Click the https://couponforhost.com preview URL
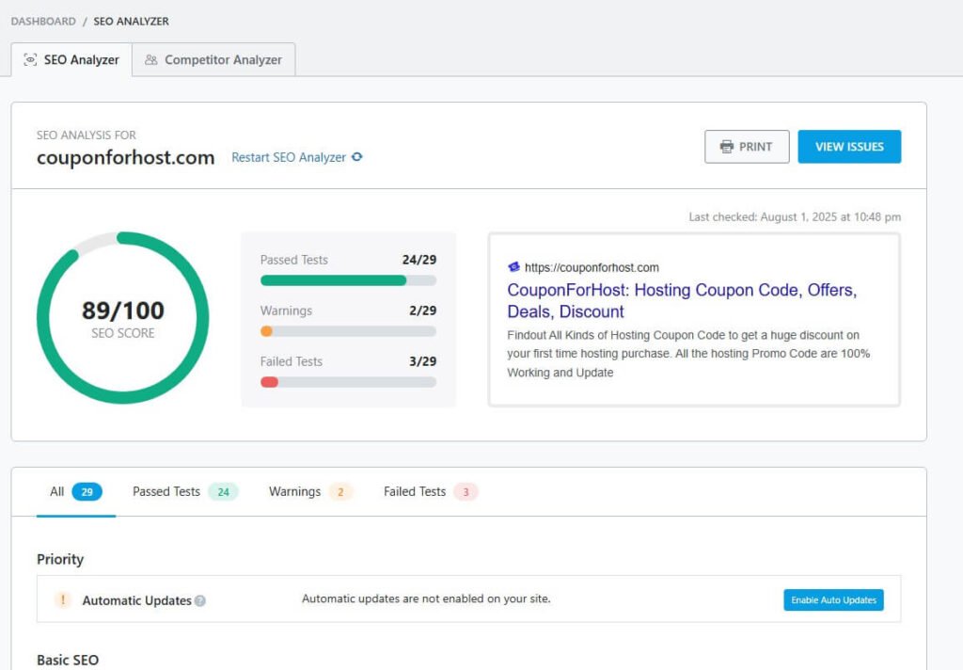 592,267
